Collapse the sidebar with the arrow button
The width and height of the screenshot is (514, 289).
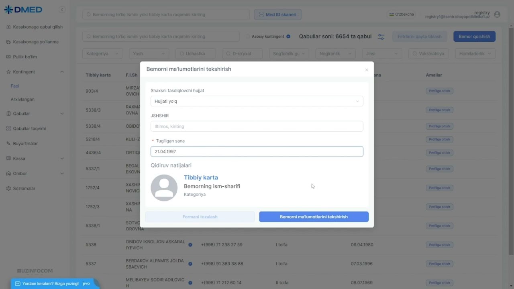pyautogui.click(x=62, y=10)
